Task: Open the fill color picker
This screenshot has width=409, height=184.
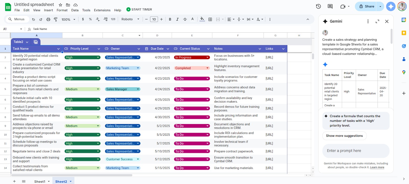Action: click(x=202, y=19)
